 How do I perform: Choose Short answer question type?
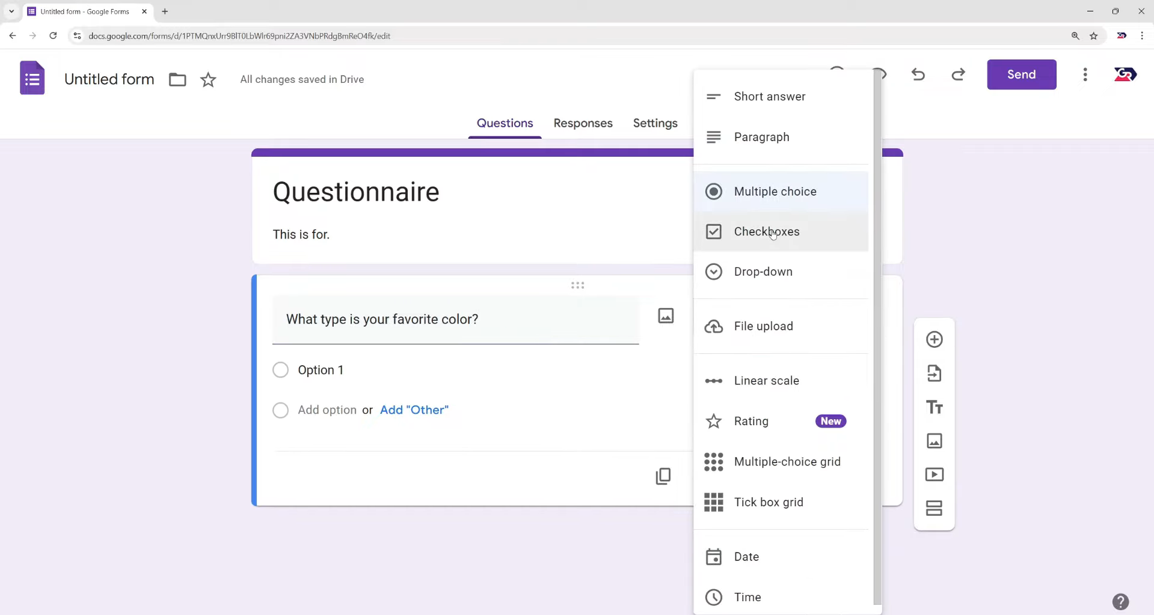pos(781,97)
